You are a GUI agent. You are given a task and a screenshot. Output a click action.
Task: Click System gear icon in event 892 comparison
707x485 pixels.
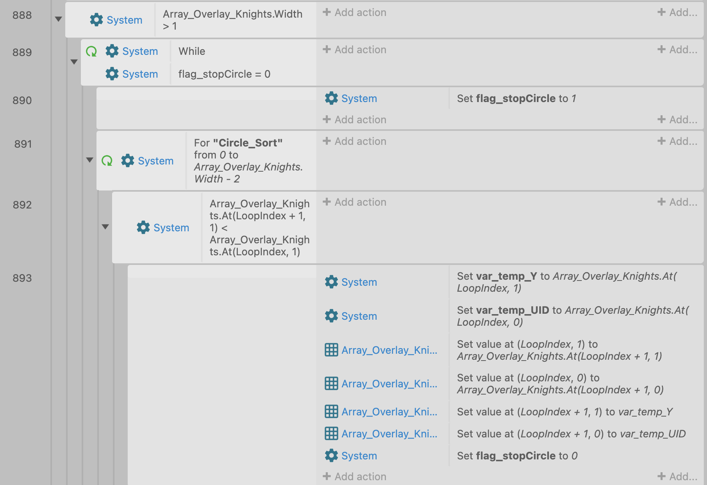click(x=143, y=227)
